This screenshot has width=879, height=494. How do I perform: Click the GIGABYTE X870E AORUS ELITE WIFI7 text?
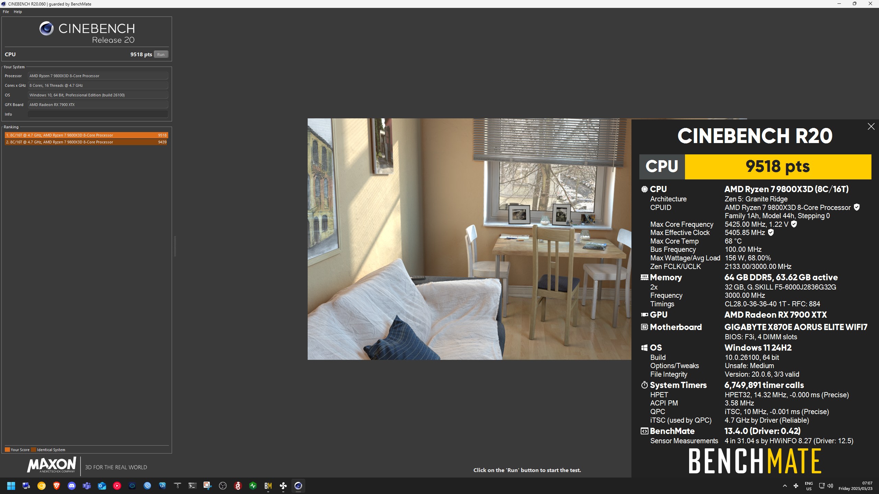click(x=796, y=327)
